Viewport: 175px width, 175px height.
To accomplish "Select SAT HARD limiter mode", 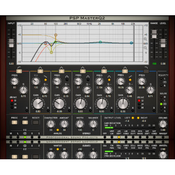I will (x=154, y=137).
